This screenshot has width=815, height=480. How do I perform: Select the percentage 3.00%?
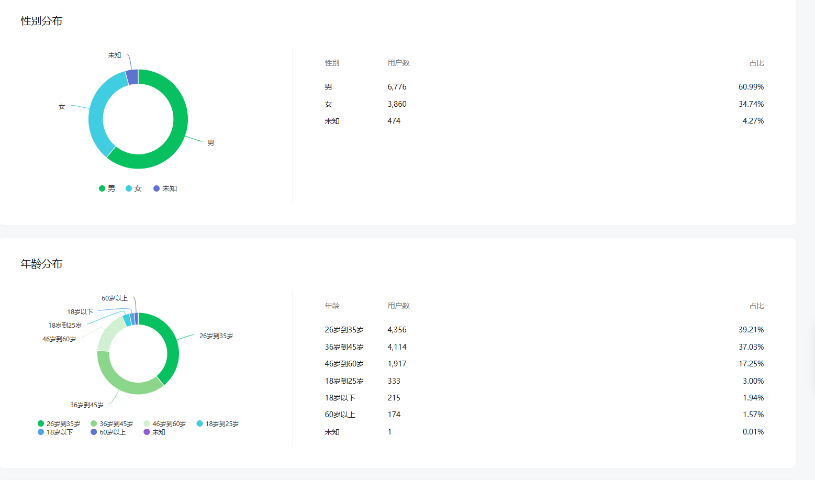click(x=753, y=381)
